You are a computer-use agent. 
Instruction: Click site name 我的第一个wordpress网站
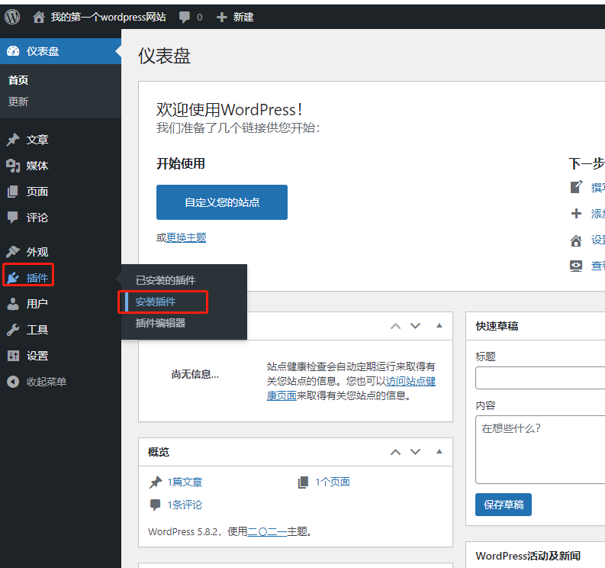(108, 17)
